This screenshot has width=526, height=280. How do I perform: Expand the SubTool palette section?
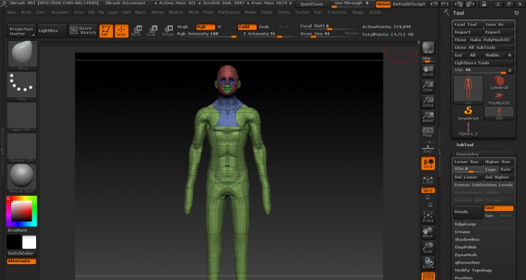coord(466,145)
